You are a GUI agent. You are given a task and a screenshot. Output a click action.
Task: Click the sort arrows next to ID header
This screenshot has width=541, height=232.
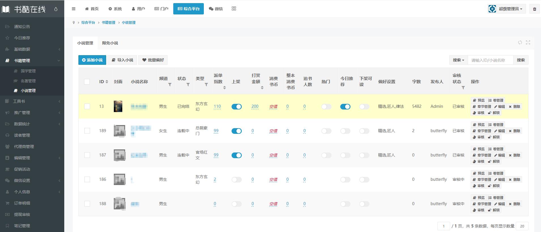click(x=107, y=82)
